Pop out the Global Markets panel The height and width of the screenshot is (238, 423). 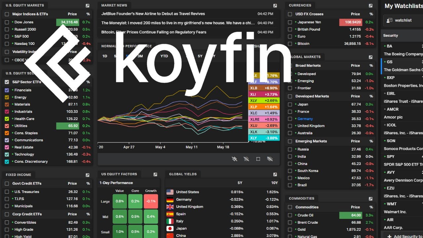click(x=370, y=57)
